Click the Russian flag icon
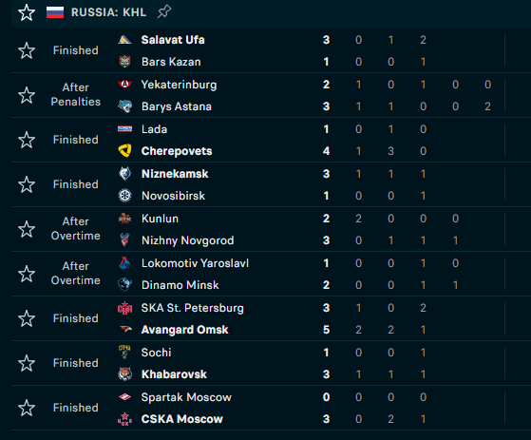 click(55, 12)
